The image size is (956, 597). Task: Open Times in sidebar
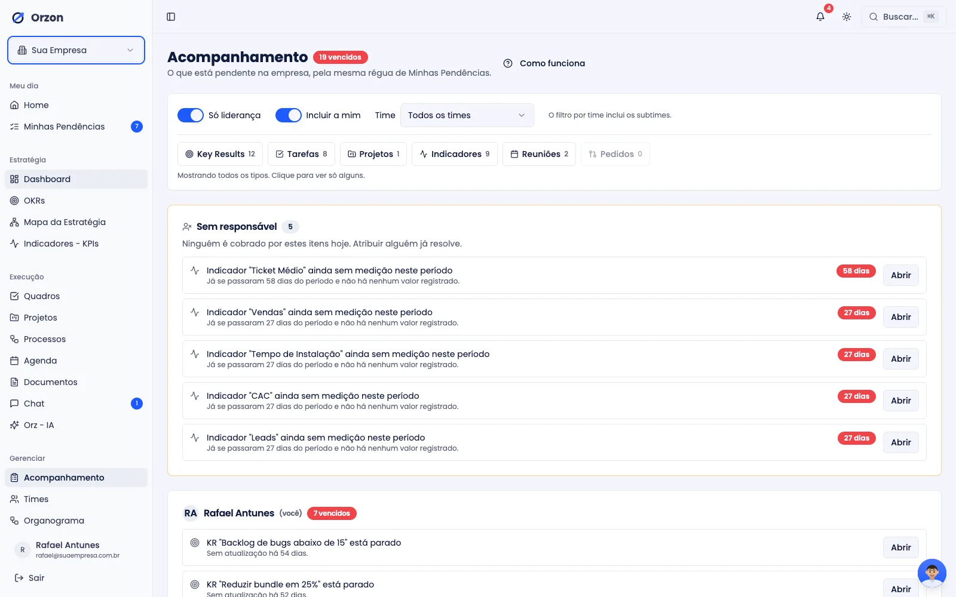pyautogui.click(x=76, y=499)
